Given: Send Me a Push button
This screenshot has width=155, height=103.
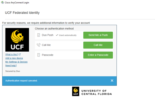Looking at the screenshot, I should (x=98, y=35).
